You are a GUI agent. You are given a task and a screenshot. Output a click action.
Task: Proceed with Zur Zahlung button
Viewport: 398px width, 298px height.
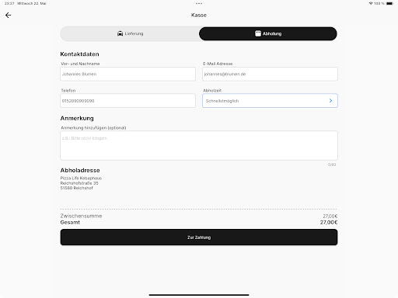[199, 237]
